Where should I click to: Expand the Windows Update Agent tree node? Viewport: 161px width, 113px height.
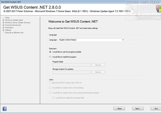point(3,20)
